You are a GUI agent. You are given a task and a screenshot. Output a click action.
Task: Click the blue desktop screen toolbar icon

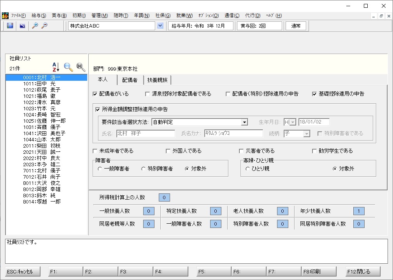(x=10, y=26)
